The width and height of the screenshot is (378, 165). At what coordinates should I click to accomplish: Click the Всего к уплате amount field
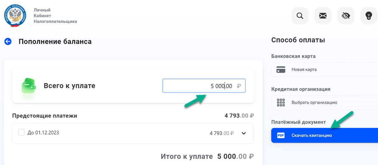coord(204,86)
